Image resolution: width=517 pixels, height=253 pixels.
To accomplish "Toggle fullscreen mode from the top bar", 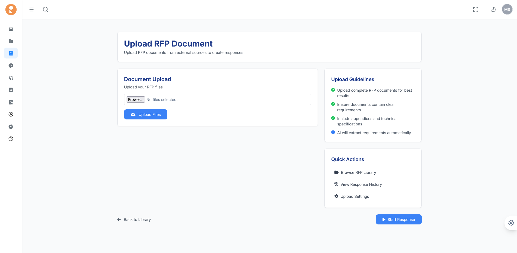I will point(475,10).
